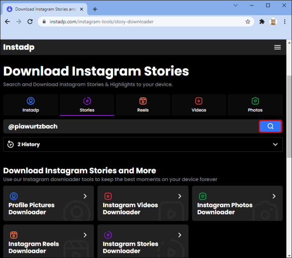The width and height of the screenshot is (292, 258).
Task: Click the address bar URL
Action: pyautogui.click(x=102, y=22)
